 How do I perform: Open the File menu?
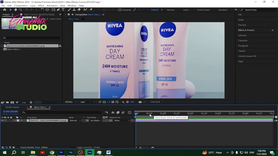[x=3, y=6]
